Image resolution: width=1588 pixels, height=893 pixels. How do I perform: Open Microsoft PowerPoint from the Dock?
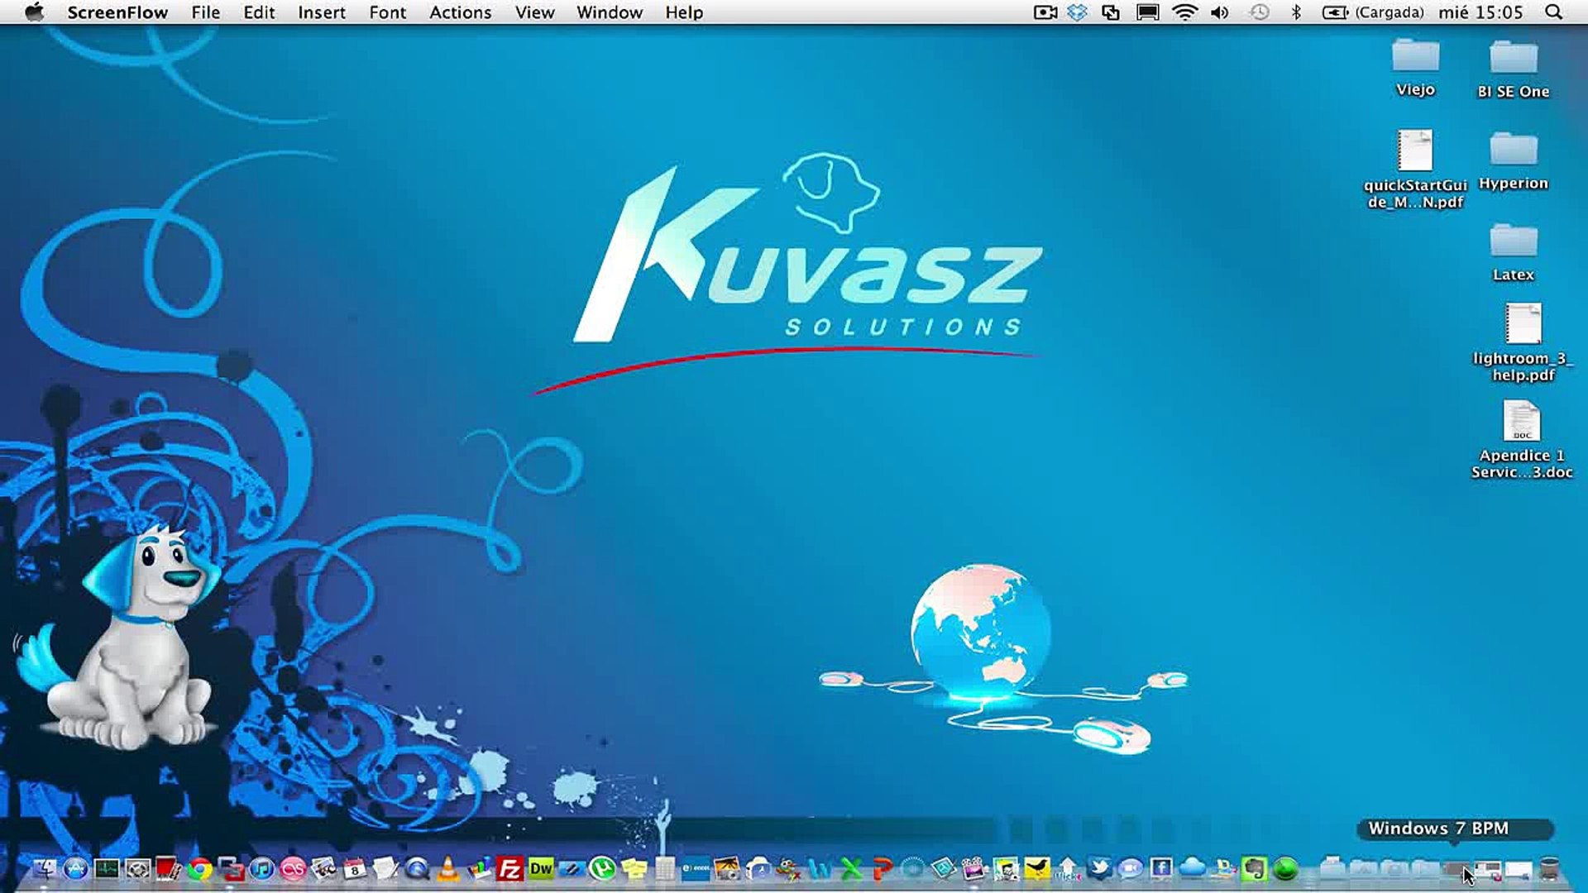click(882, 869)
